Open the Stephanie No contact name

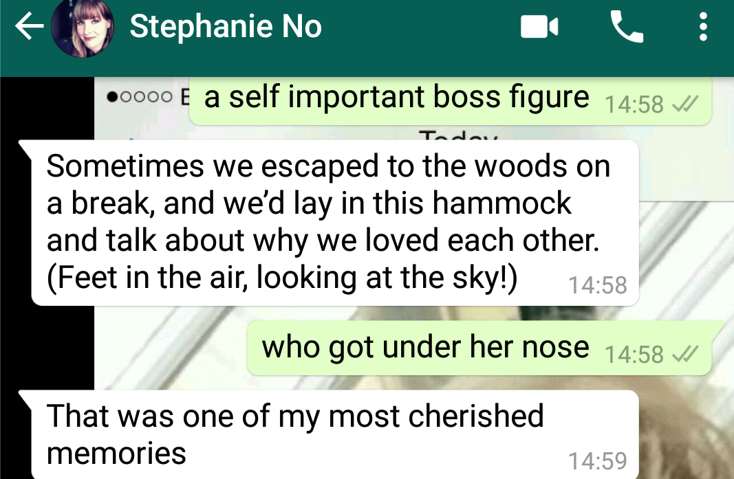click(226, 25)
